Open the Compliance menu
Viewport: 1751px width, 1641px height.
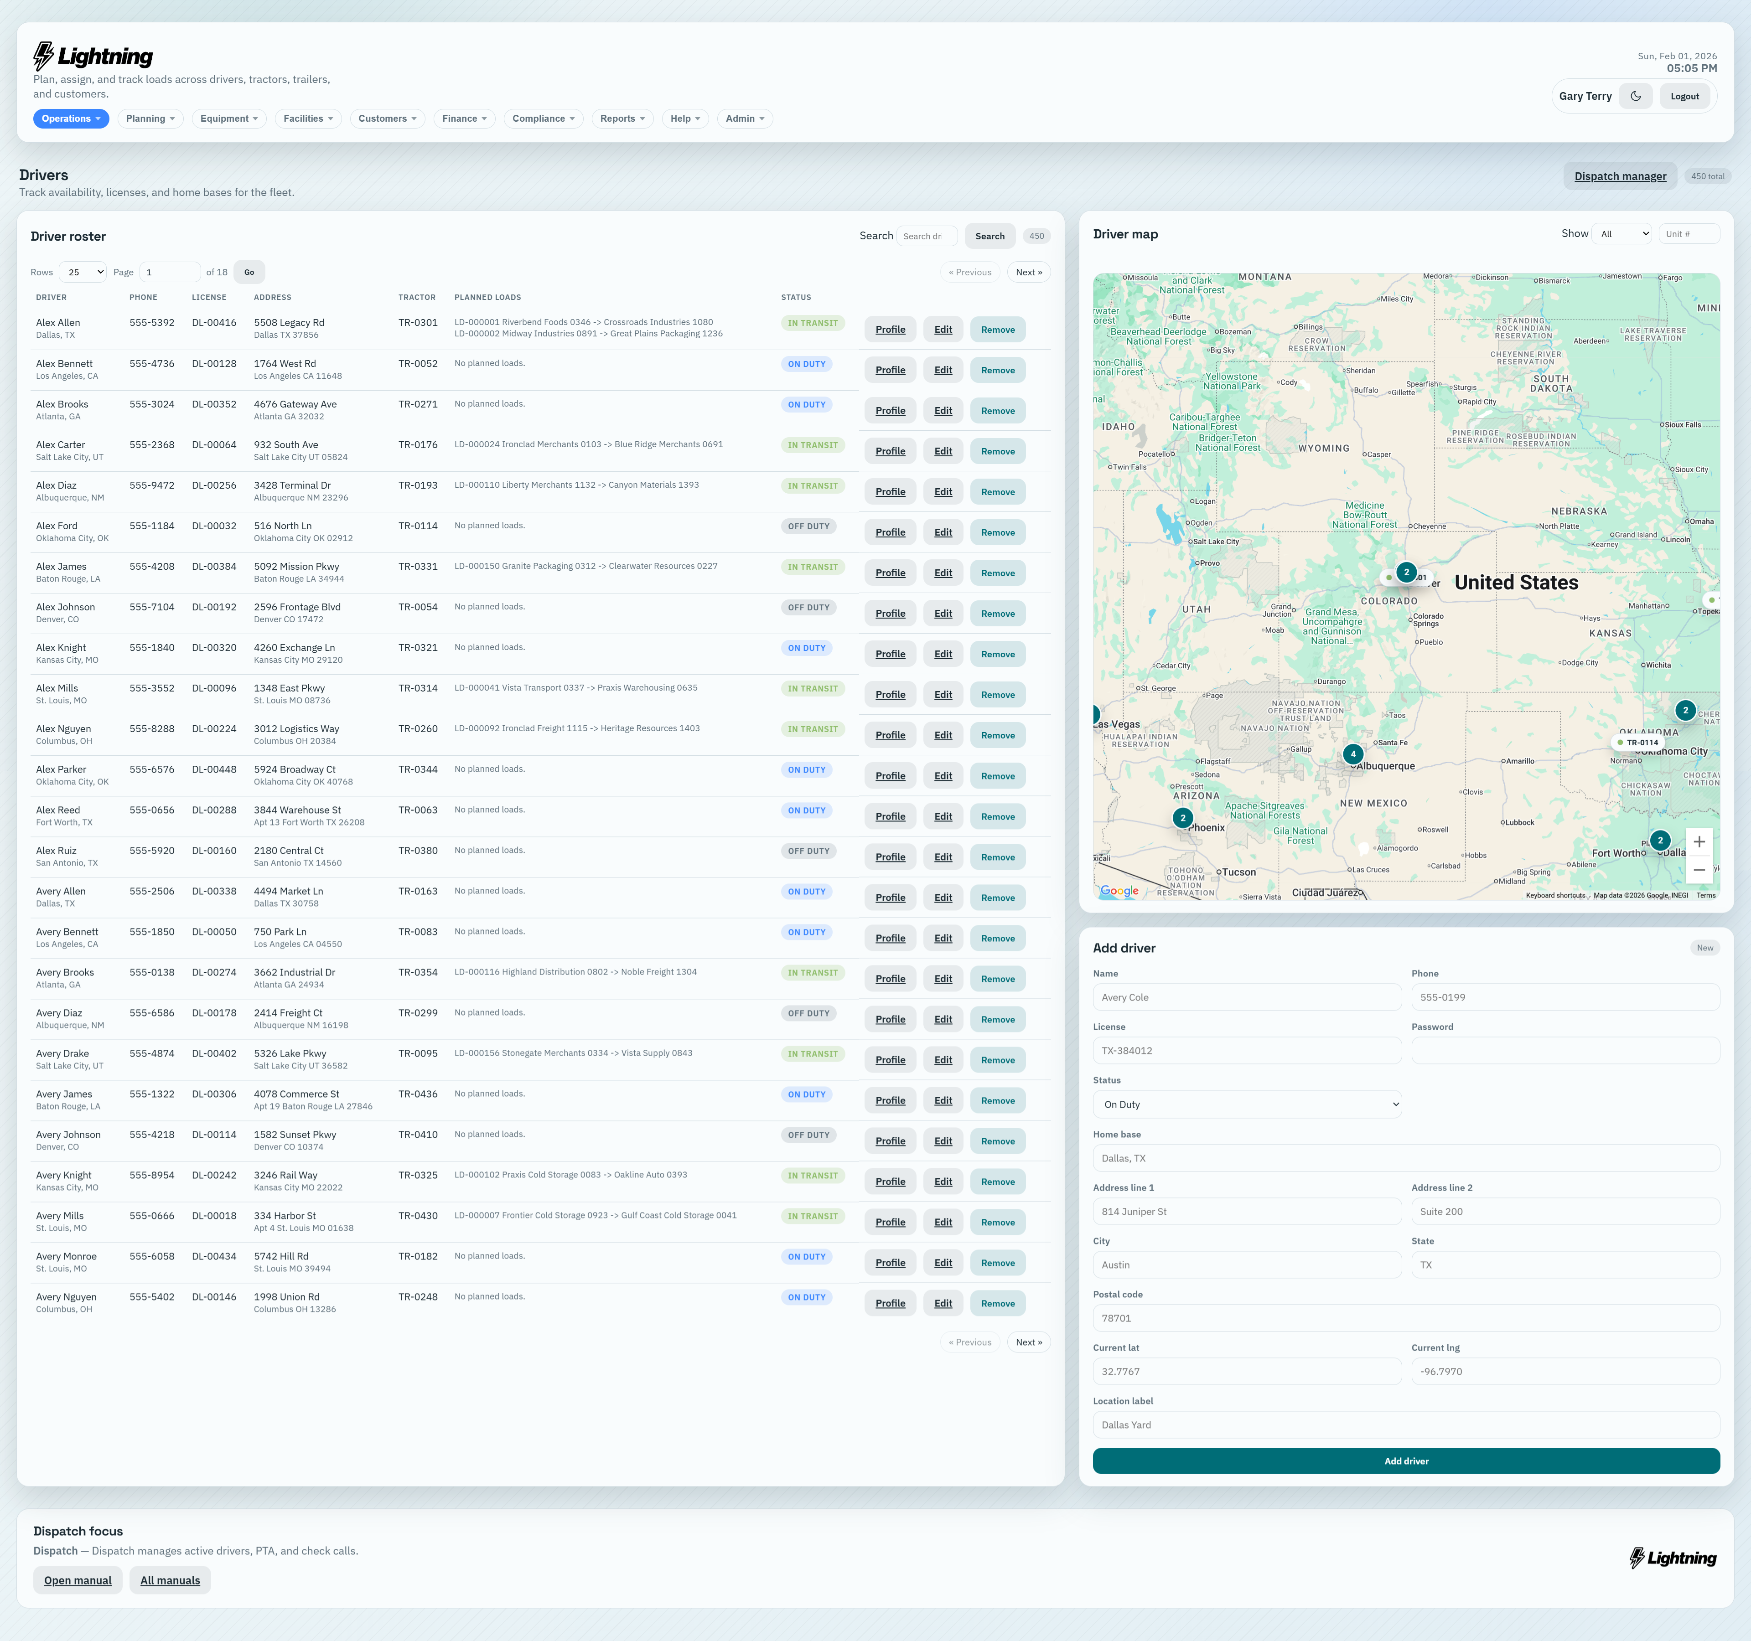pyautogui.click(x=543, y=119)
